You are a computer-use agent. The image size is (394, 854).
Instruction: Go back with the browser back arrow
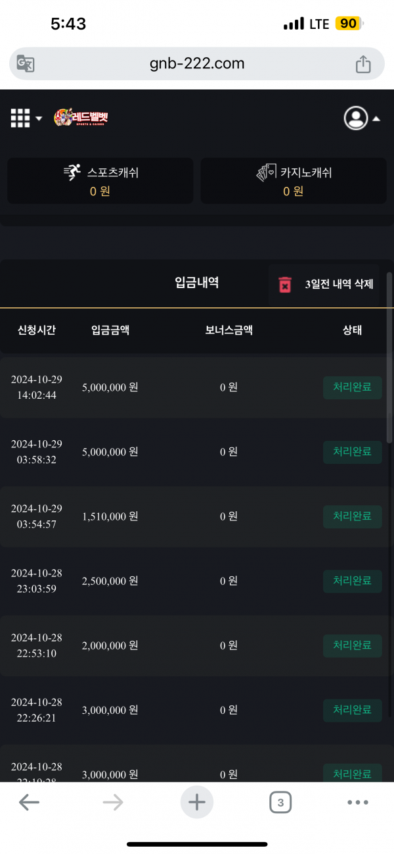coord(29,802)
